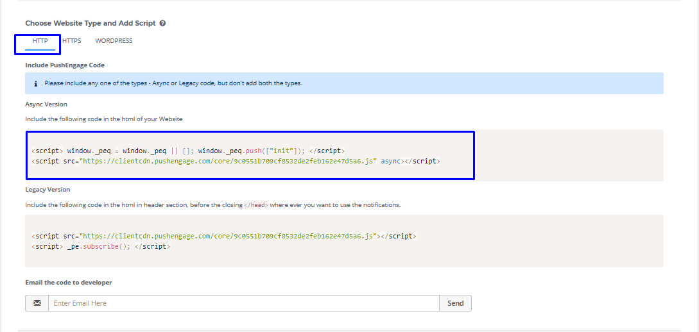Viewport: 699px width, 332px height.
Task: Select the WORDPRESS tab
Action: tap(114, 41)
